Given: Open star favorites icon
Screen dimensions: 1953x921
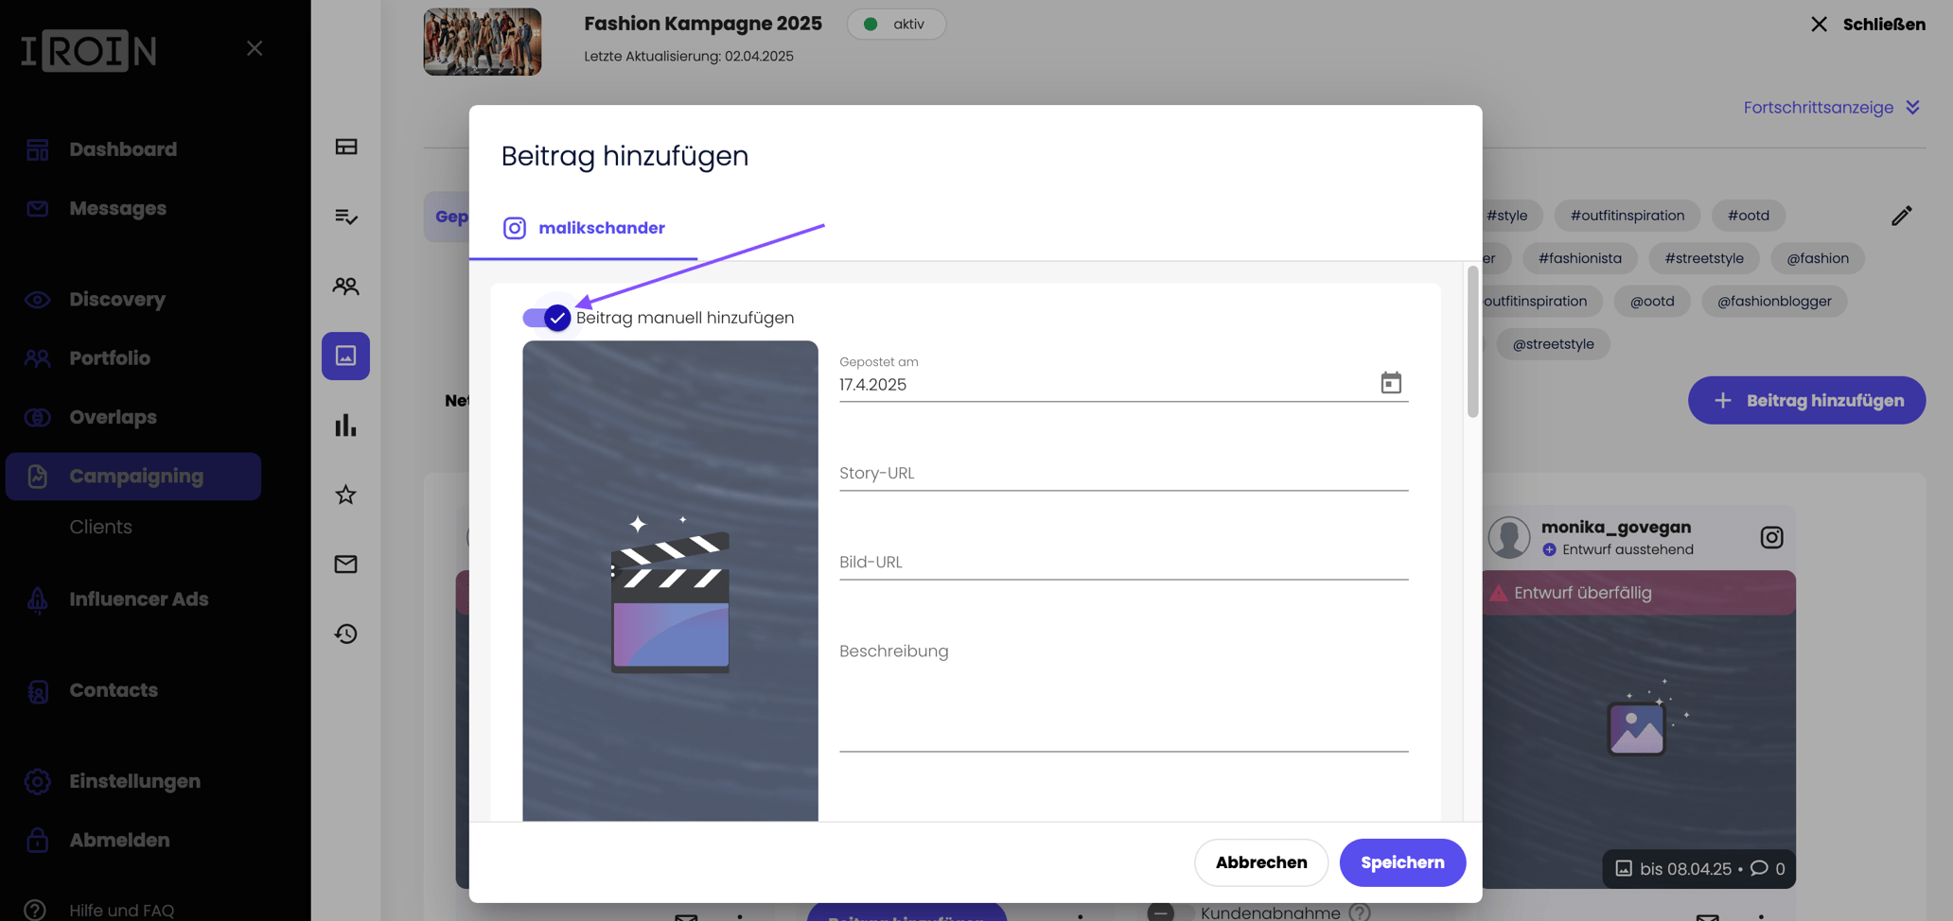Looking at the screenshot, I should [345, 495].
